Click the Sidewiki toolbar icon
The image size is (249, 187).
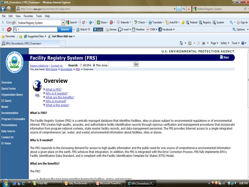124,22
